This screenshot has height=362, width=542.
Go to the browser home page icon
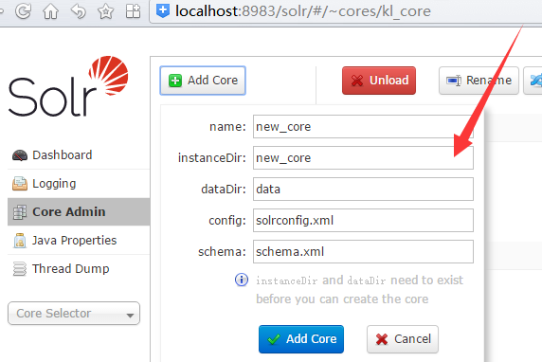pos(50,11)
